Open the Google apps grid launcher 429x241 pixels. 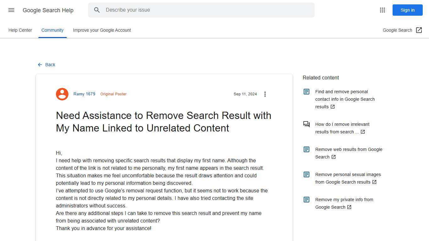tap(382, 10)
